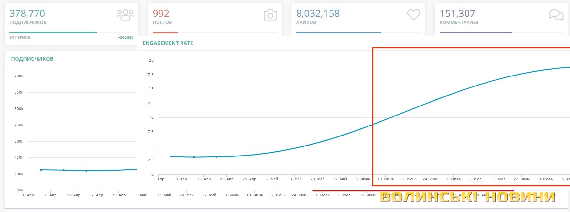This screenshot has height=212, width=570.
Task: Open the 8,032,158 likes figure
Action: 318,14
